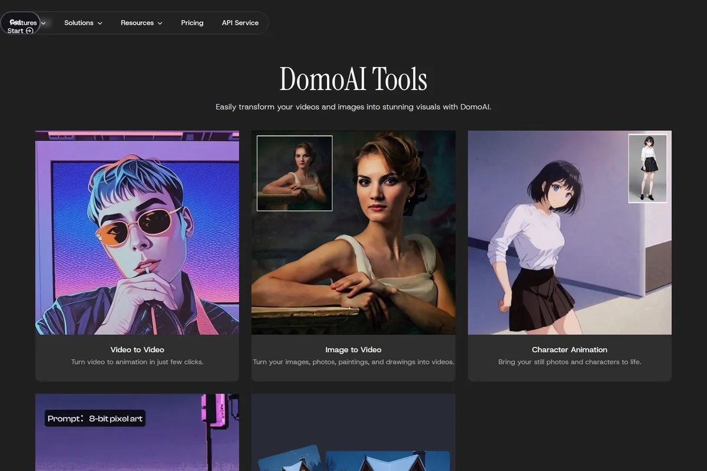Click the 8-bit pixel art prompt card

95,419
